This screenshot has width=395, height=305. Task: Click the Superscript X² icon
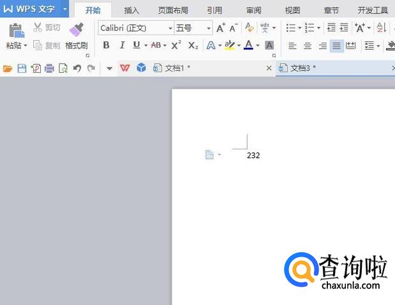pyautogui.click(x=176, y=45)
